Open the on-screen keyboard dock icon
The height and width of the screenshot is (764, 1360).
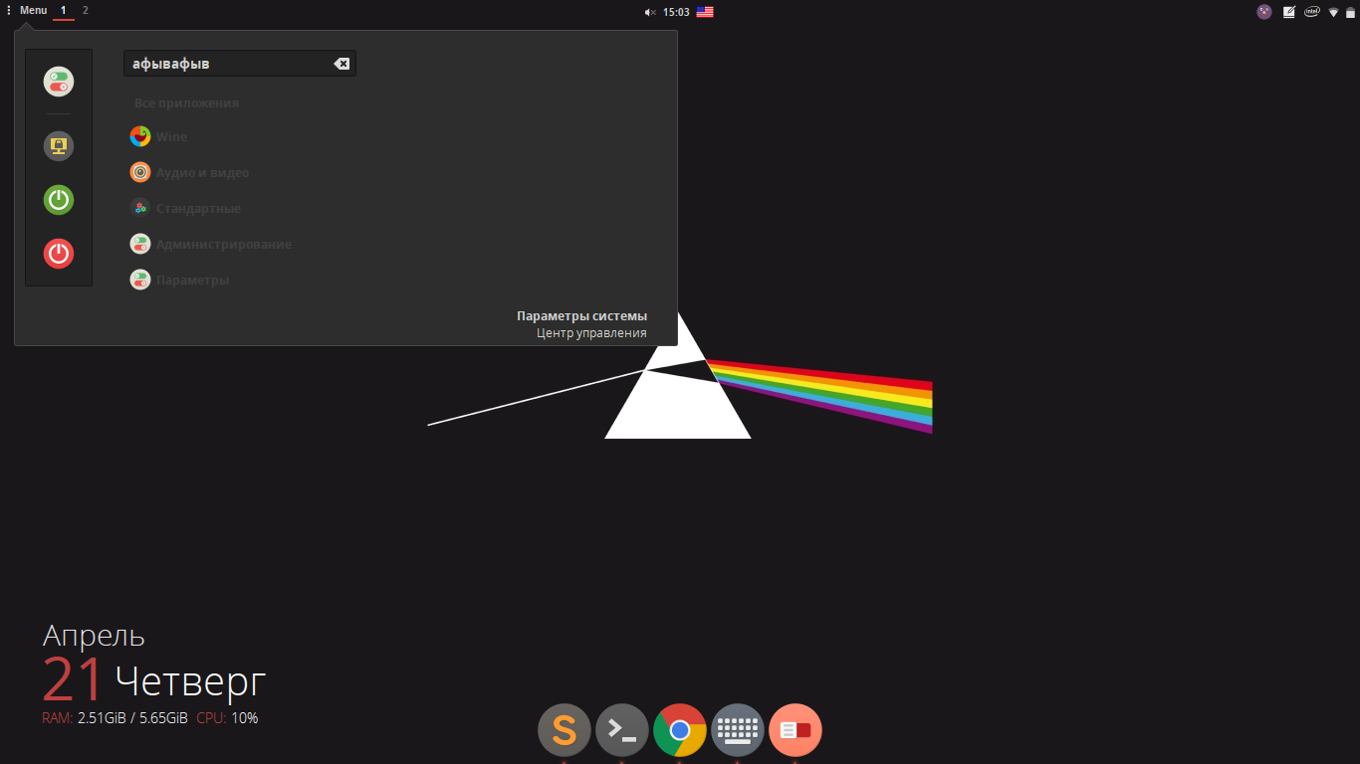coord(738,730)
